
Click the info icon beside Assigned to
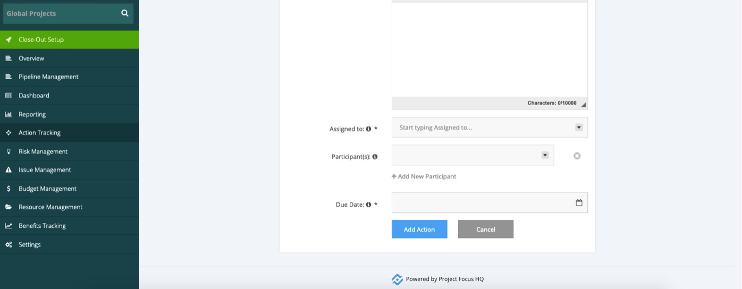(x=368, y=129)
